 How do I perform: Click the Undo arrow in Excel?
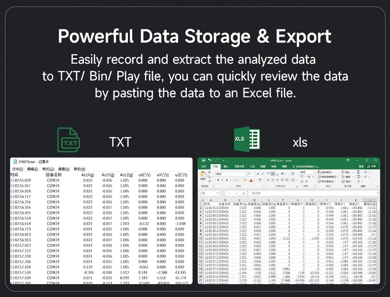(209, 160)
